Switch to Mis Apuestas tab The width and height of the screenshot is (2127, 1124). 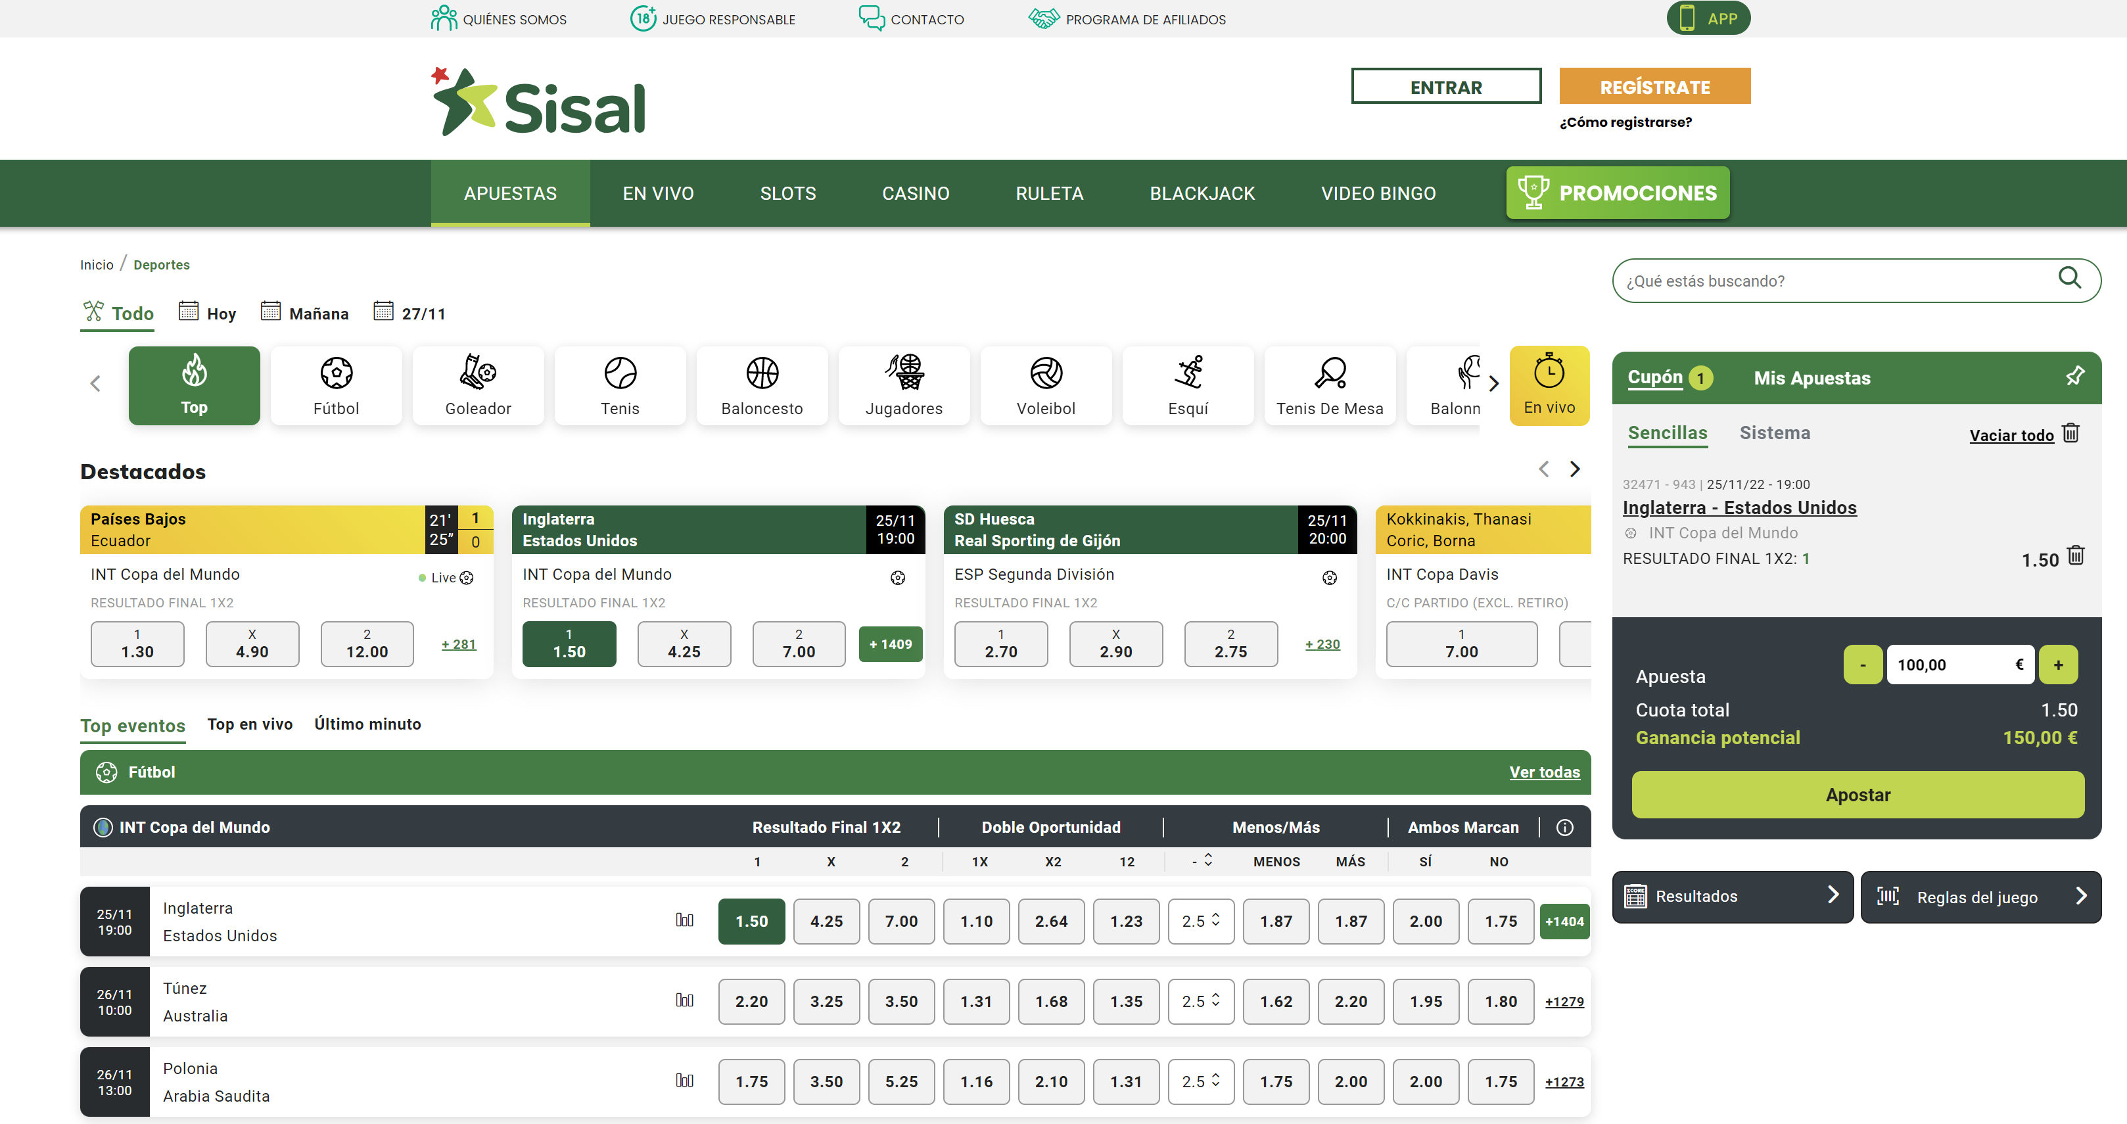[1811, 378]
